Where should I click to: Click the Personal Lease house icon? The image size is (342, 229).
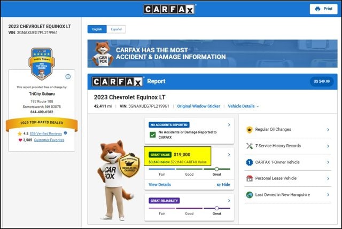tap(250, 178)
